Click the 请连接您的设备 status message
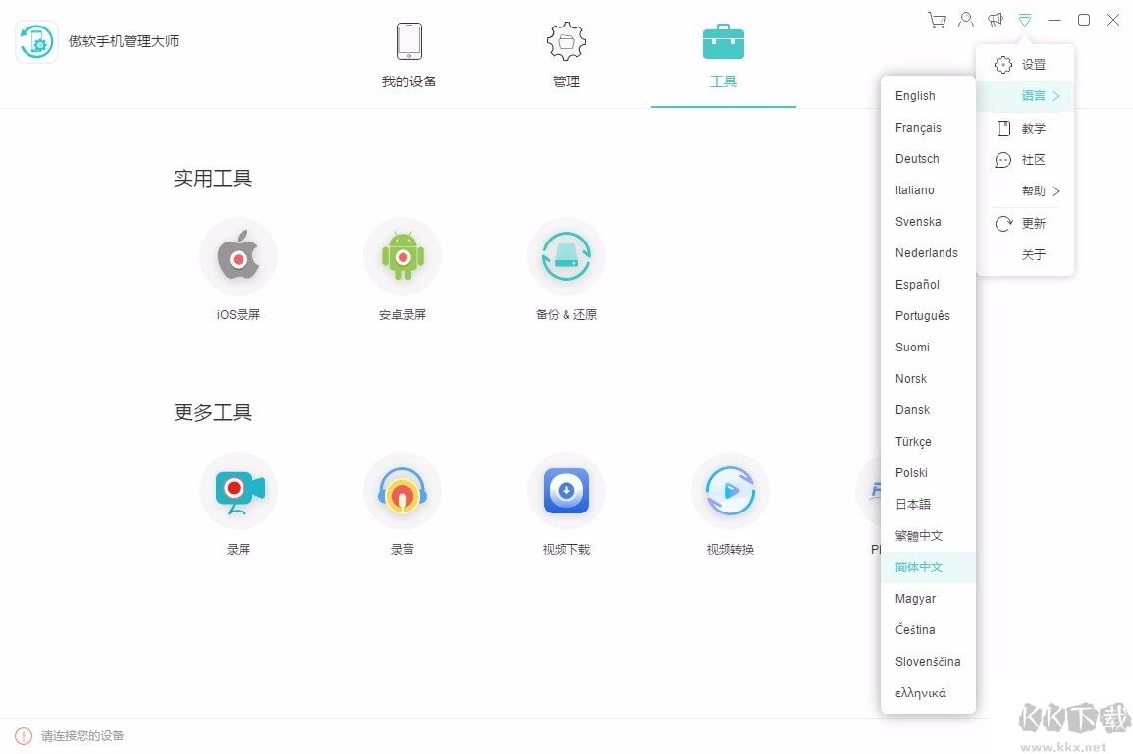This screenshot has width=1133, height=754. coord(82,736)
